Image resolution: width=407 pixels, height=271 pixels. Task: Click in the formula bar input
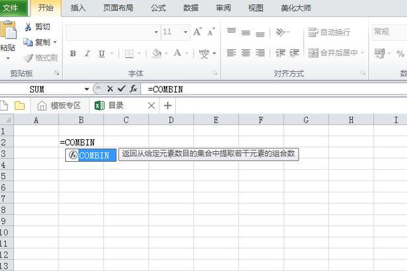click(x=274, y=89)
